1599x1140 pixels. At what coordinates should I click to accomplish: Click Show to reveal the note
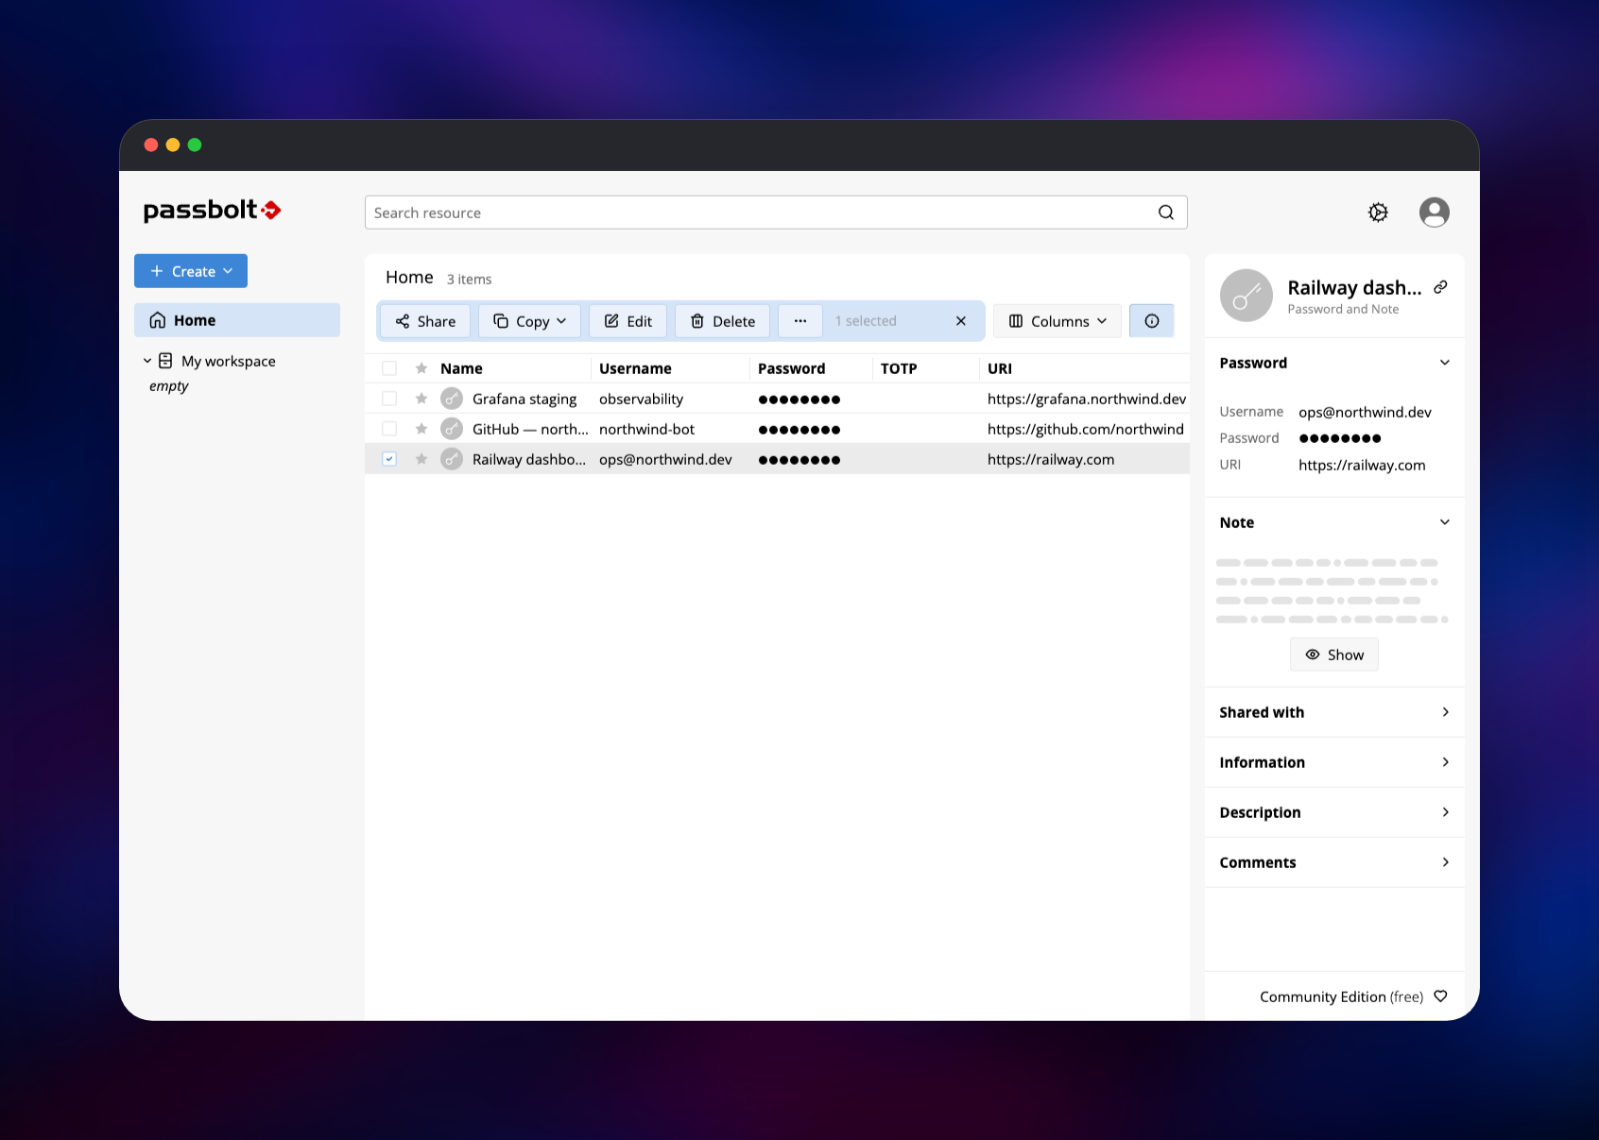1334,655
